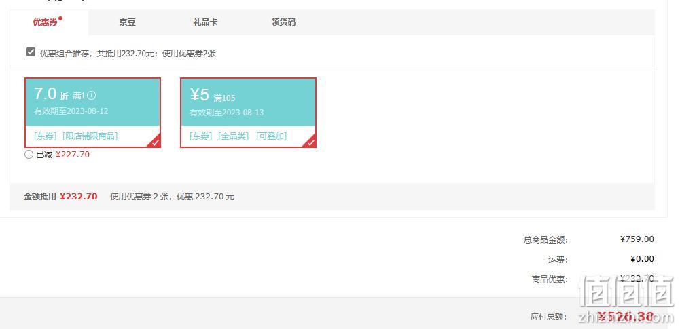This screenshot has width=680, height=329.
Task: Click the info icon beside 满1
Action: click(92, 95)
